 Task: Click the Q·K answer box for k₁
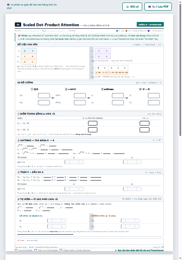(93, 123)
